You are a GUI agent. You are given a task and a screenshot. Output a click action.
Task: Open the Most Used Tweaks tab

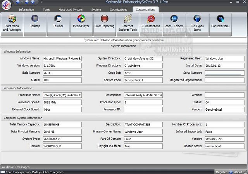pos(71,9)
